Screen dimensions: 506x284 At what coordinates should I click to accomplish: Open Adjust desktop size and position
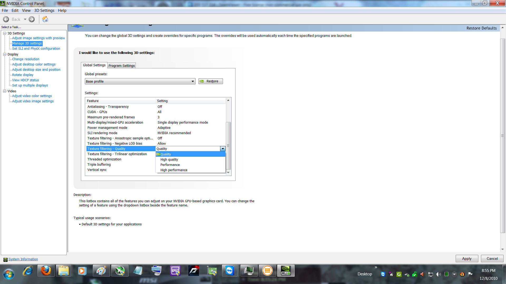(36, 70)
